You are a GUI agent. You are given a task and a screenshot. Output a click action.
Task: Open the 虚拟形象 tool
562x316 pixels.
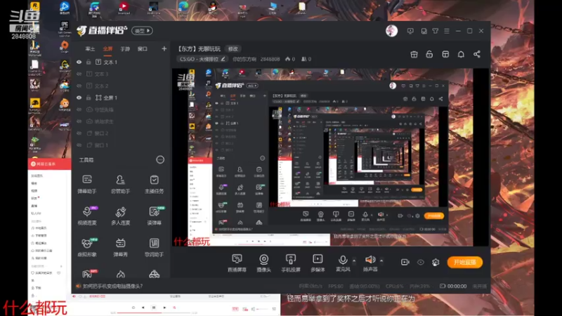click(x=86, y=247)
